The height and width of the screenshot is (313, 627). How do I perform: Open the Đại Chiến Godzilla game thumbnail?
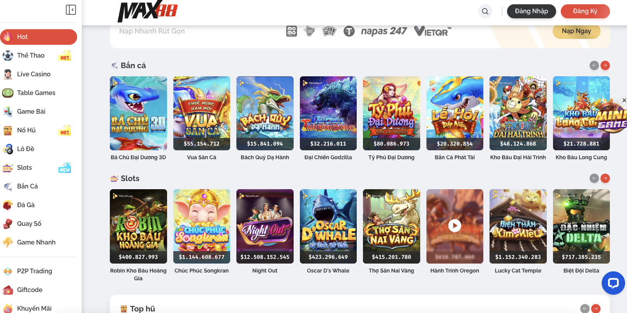pyautogui.click(x=328, y=113)
